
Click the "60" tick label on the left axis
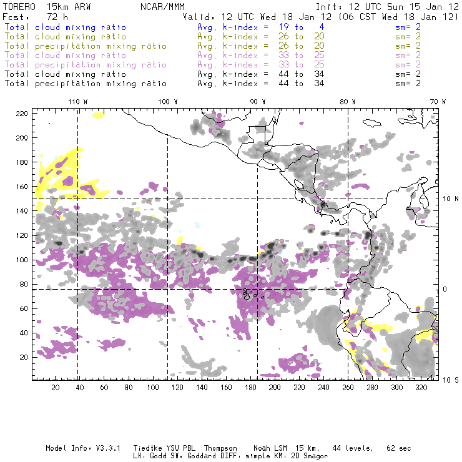click(24, 308)
